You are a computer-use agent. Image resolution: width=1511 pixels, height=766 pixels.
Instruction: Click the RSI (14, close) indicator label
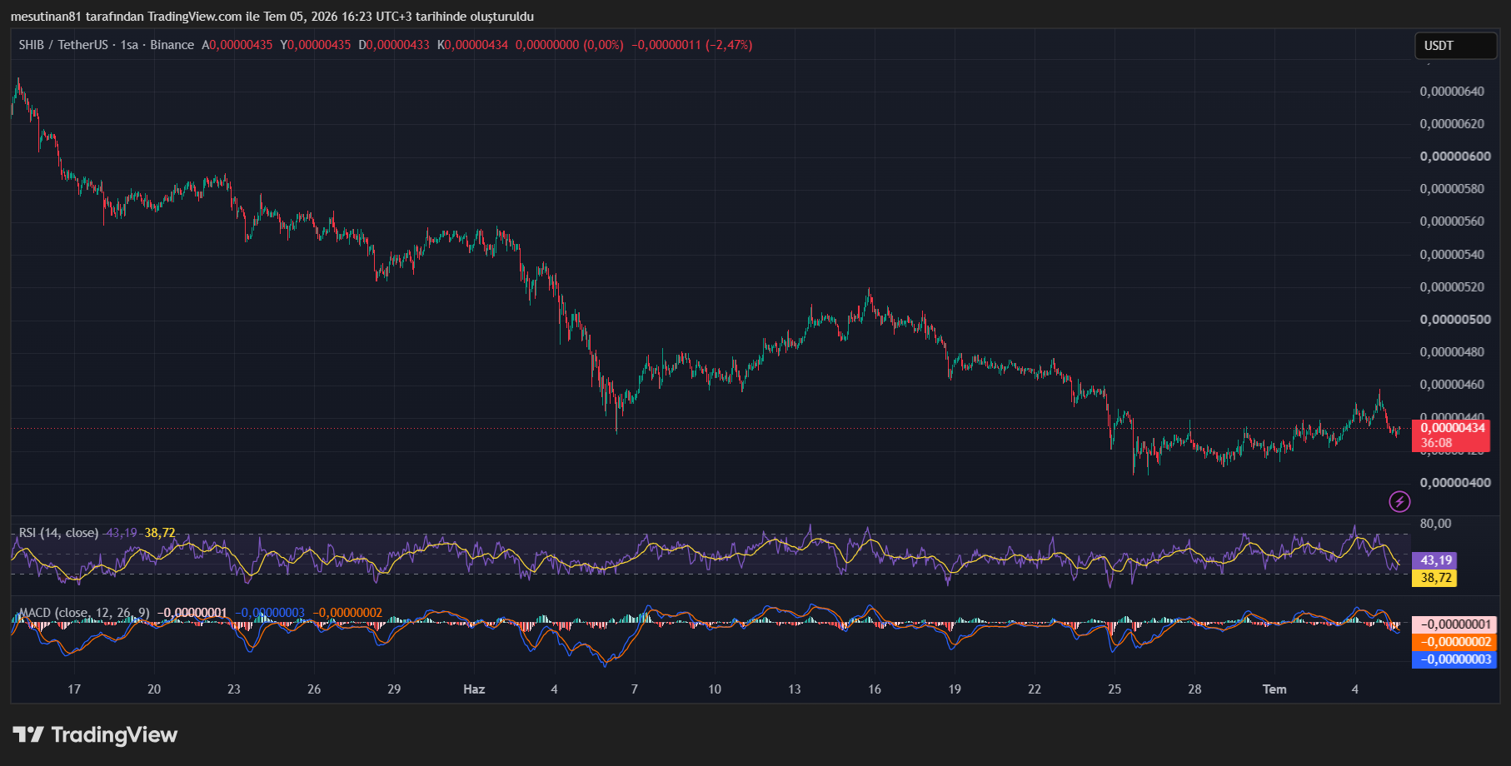click(x=58, y=533)
